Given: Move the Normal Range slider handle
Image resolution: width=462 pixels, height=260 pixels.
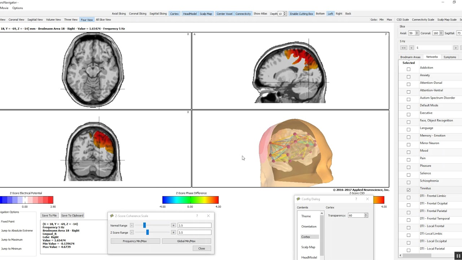Looking at the screenshot, I should [144, 225].
